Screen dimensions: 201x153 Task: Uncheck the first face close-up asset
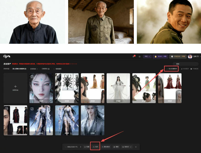tap(32, 76)
